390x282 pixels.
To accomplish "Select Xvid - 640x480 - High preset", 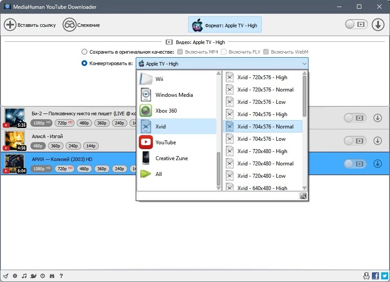I will (x=262, y=187).
